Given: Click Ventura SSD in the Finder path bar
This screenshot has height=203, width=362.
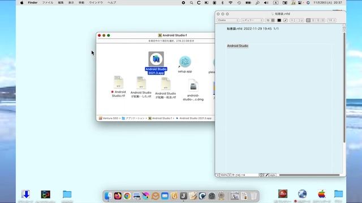Looking at the screenshot, I should pos(109,118).
